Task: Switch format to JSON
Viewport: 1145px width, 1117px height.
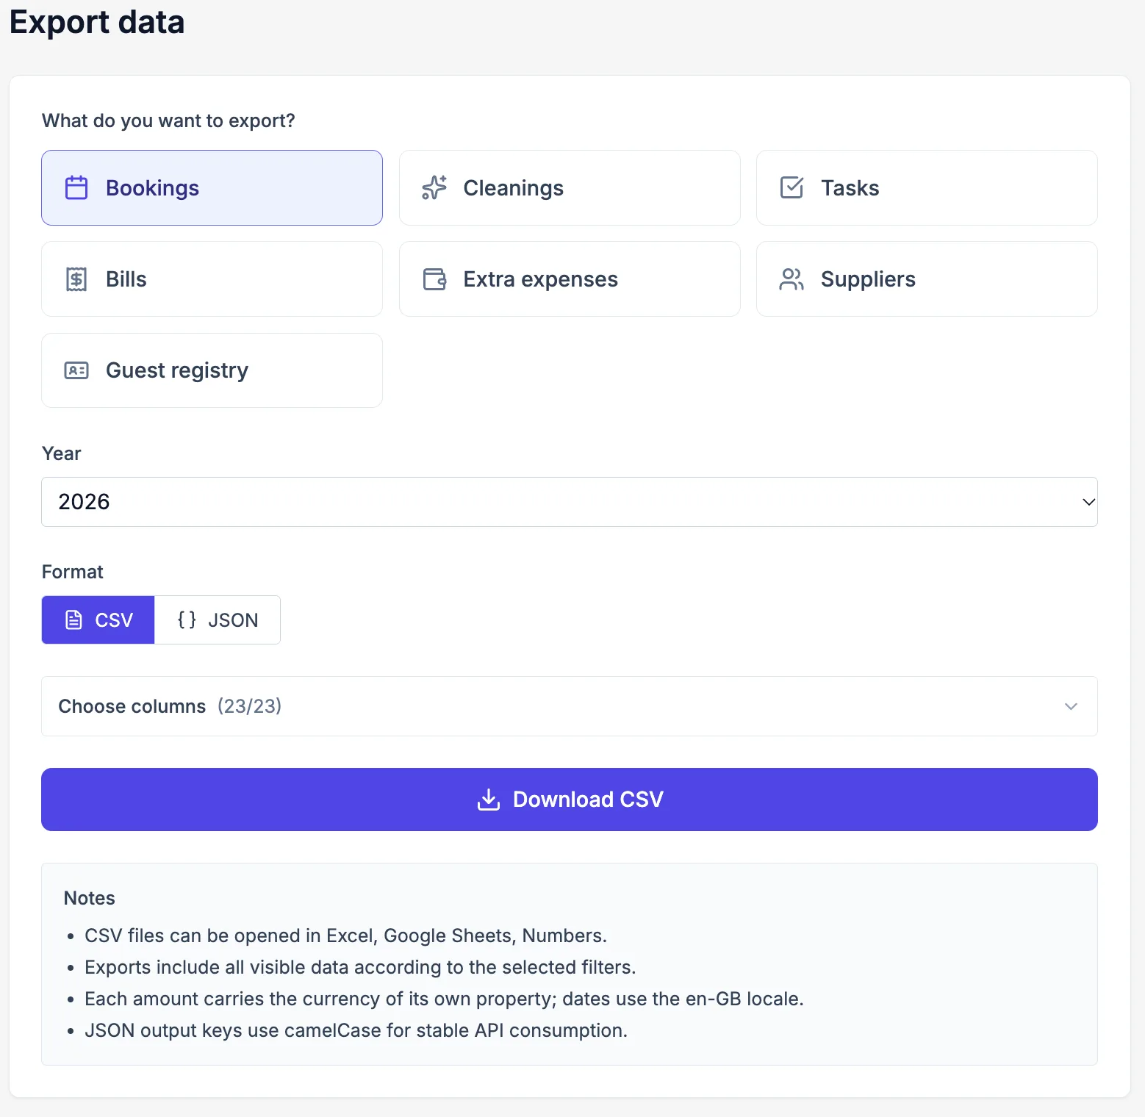Action: click(x=218, y=620)
